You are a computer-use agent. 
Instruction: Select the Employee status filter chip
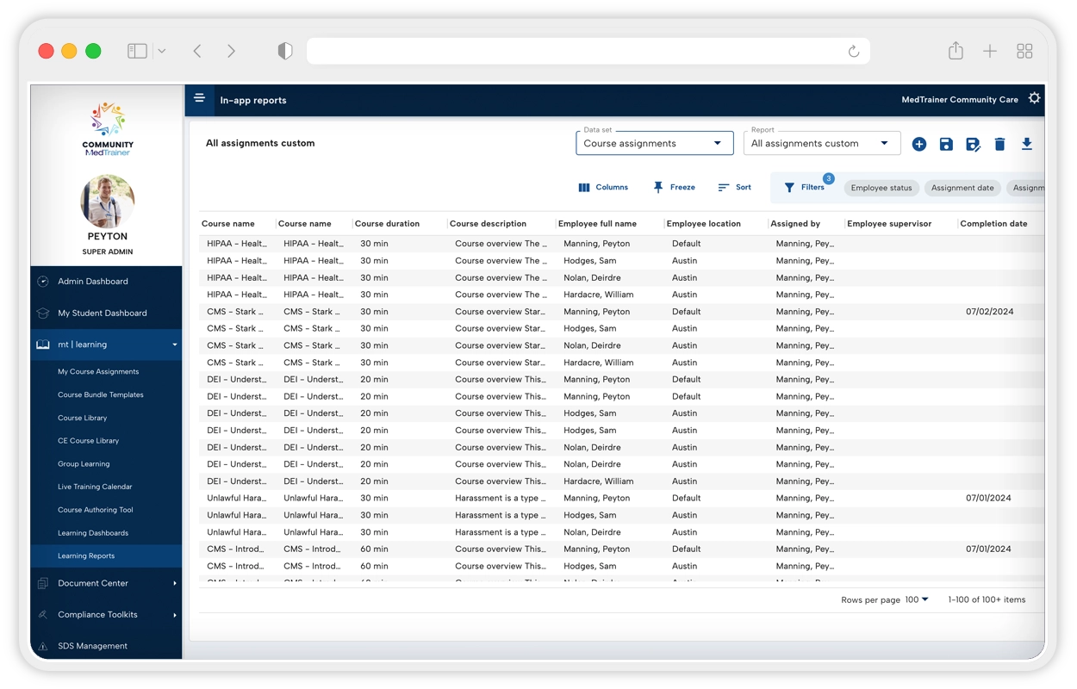881,188
